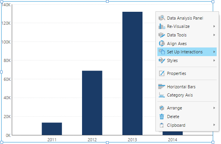Expand the Styles submenu arrow
This screenshot has width=221, height=144.
coord(214,60)
